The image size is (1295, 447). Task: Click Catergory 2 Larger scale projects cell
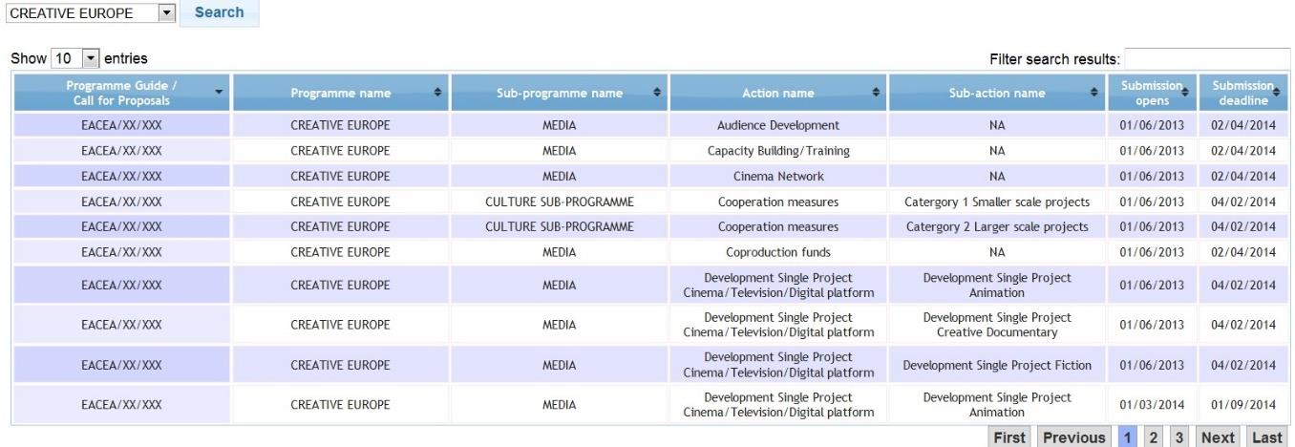(x=997, y=226)
